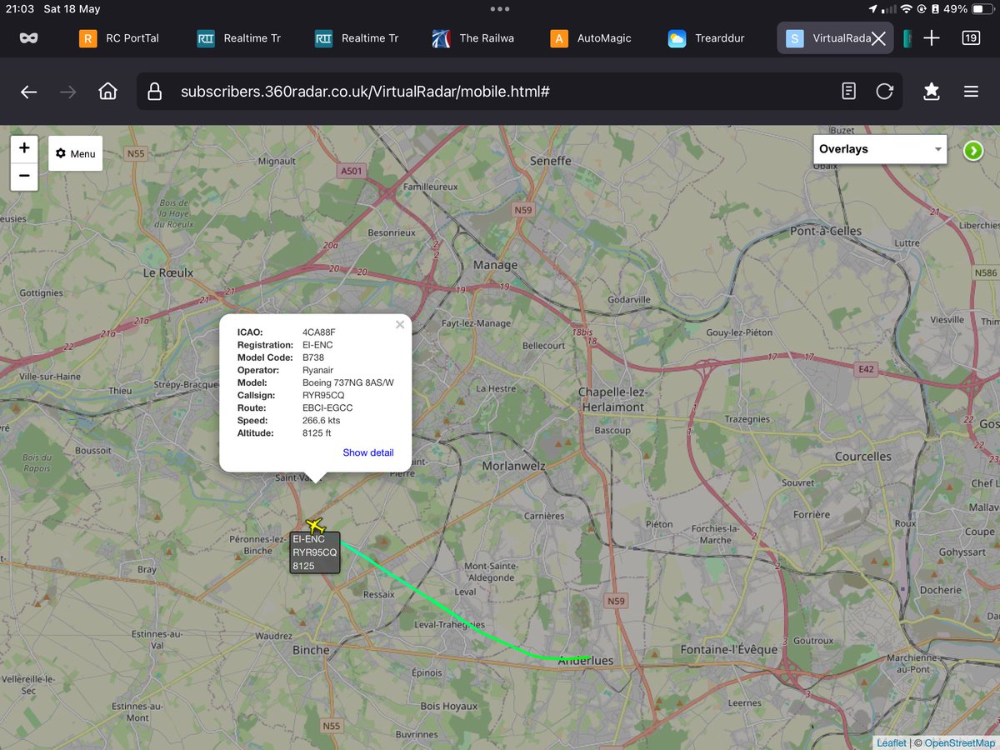Open the Show detail link
Viewport: 1000px width, 750px height.
(x=368, y=452)
